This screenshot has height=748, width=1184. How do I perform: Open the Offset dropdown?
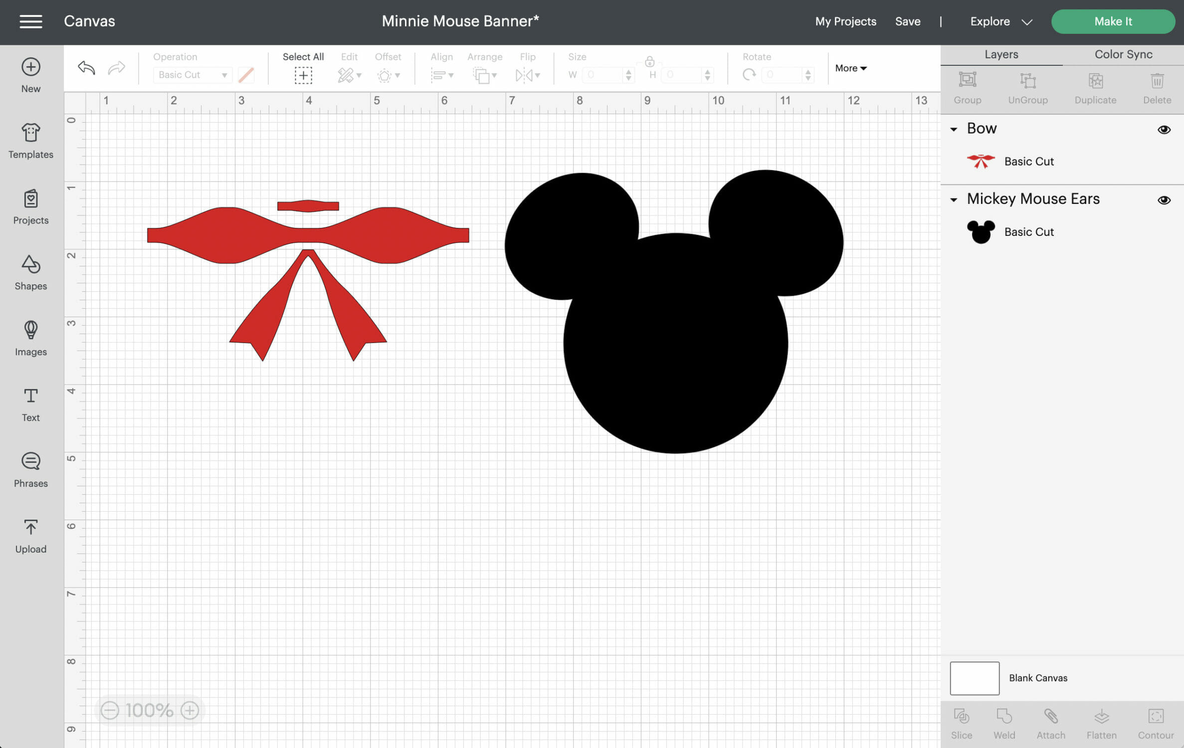coord(389,75)
